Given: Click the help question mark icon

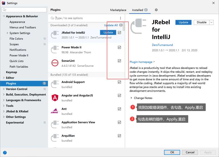Looking at the screenshot, I should point(5,152).
